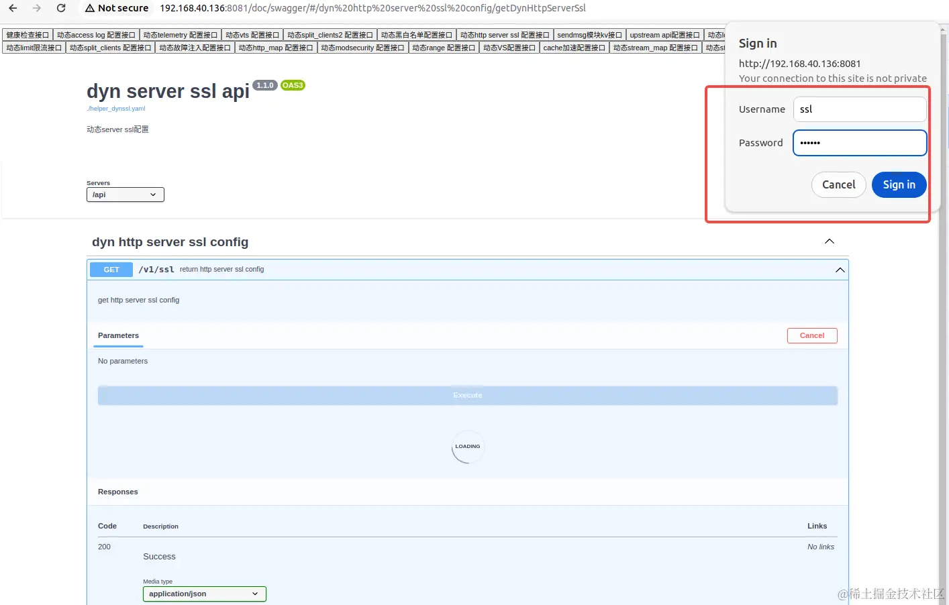
Task: Reload the page with the refresh icon
Action: tap(61, 8)
